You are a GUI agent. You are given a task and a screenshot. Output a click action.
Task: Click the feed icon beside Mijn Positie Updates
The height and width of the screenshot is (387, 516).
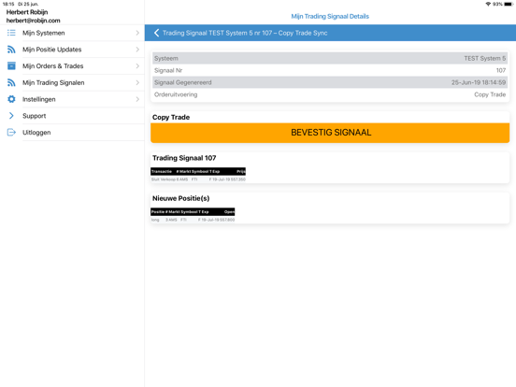coord(11,50)
